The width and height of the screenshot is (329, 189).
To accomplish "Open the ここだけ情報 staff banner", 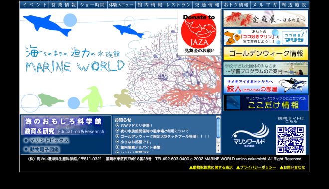I will pyautogui.click(x=266, y=103).
